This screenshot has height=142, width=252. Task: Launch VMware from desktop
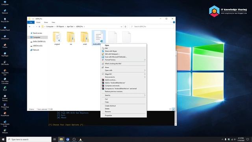click(5, 131)
